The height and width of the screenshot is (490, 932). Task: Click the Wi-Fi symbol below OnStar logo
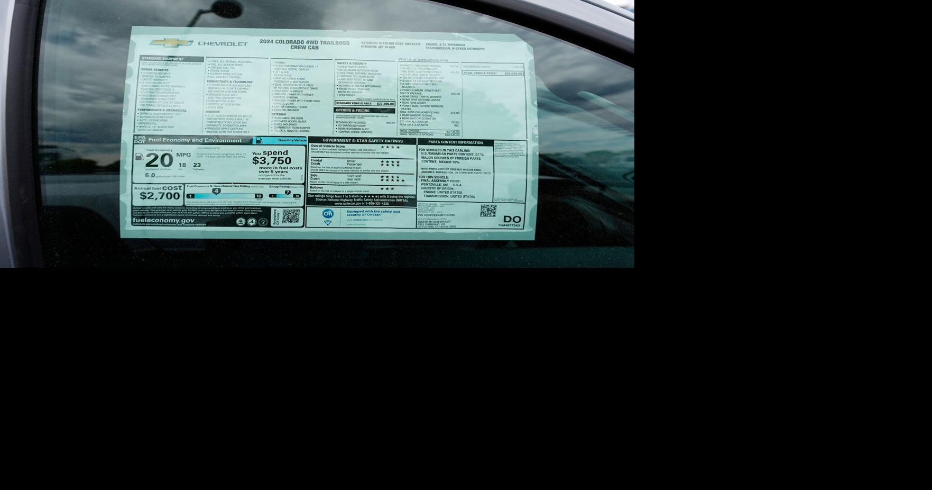(328, 223)
